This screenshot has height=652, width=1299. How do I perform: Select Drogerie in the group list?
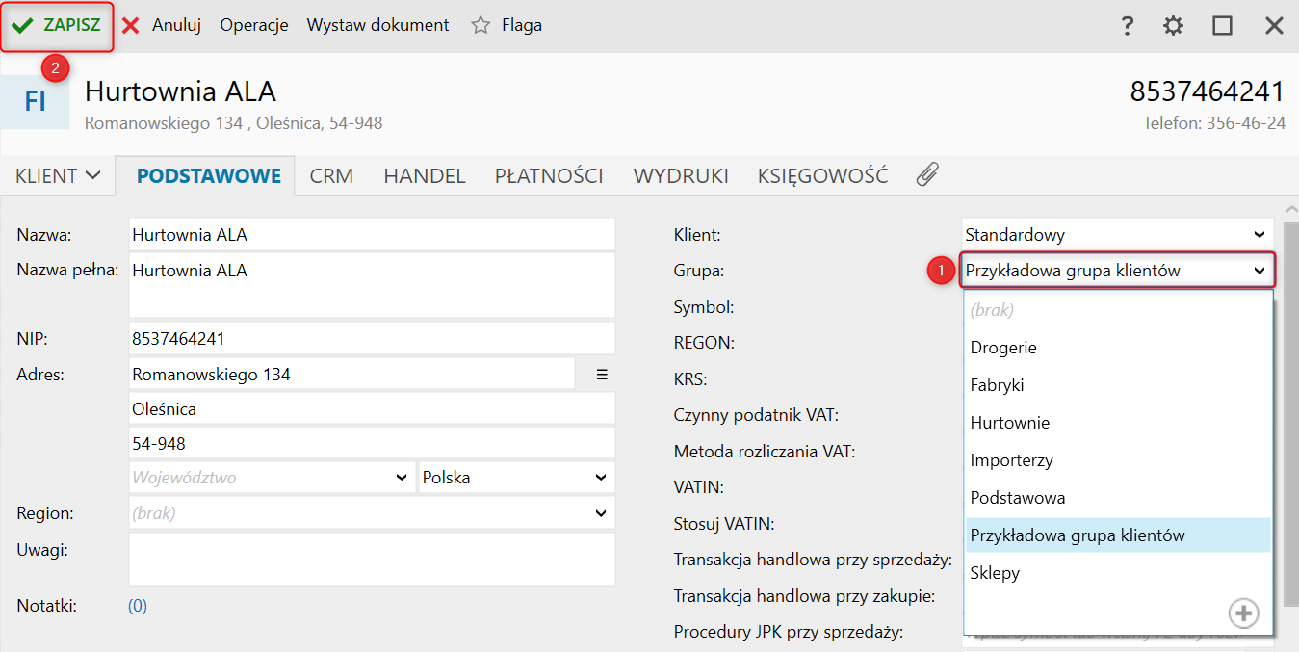(x=1118, y=347)
